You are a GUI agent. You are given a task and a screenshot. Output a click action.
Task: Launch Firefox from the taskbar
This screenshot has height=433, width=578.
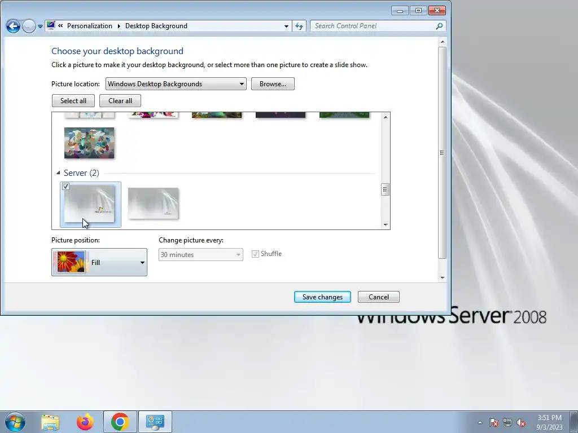click(x=85, y=422)
